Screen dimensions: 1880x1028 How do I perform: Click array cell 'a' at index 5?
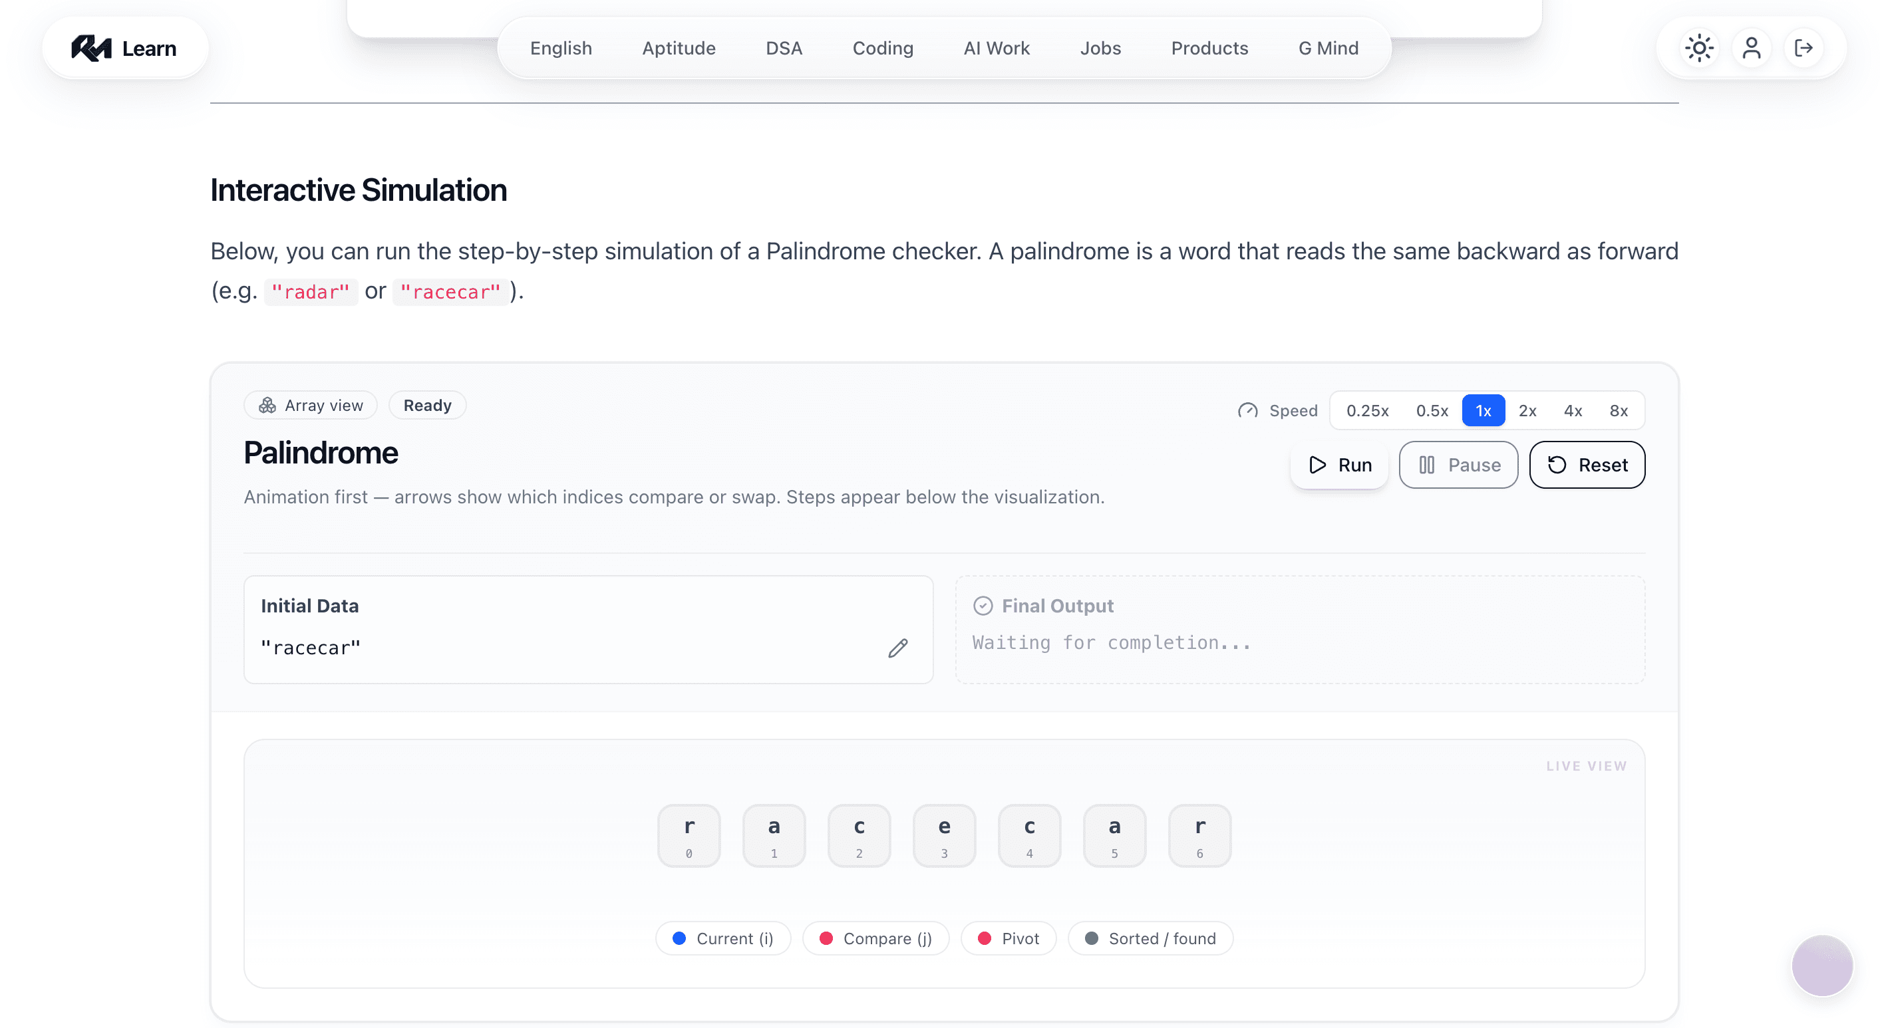coord(1114,835)
